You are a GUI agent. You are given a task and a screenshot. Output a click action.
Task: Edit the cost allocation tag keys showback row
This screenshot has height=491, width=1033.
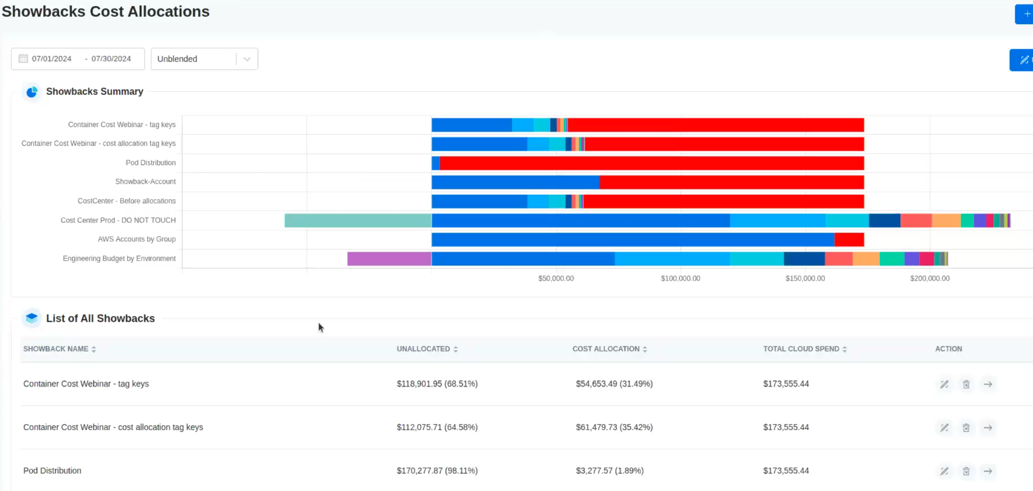[944, 427]
